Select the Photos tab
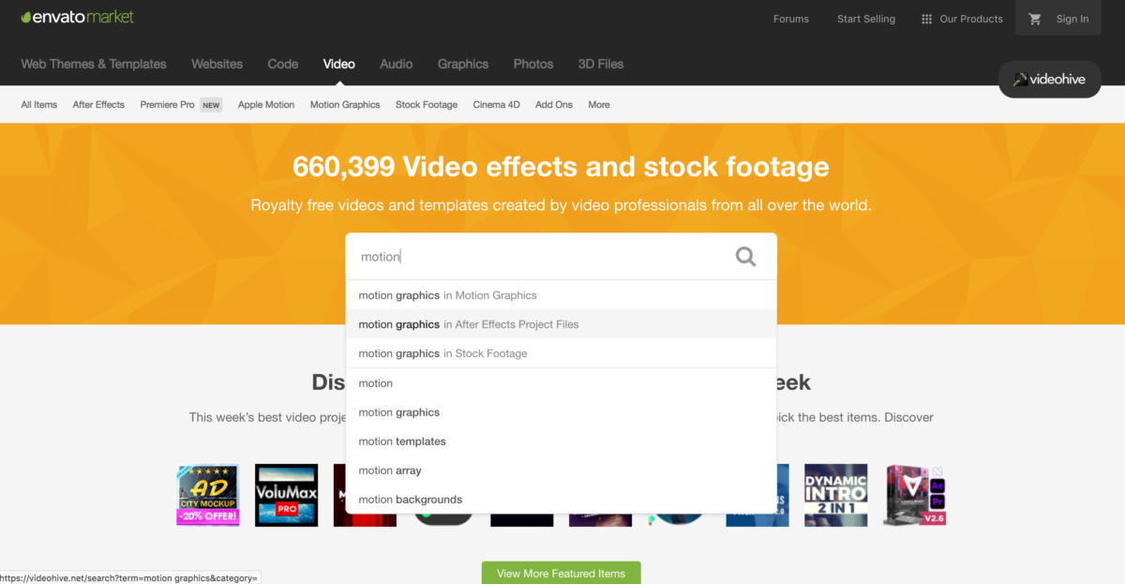 pyautogui.click(x=533, y=64)
